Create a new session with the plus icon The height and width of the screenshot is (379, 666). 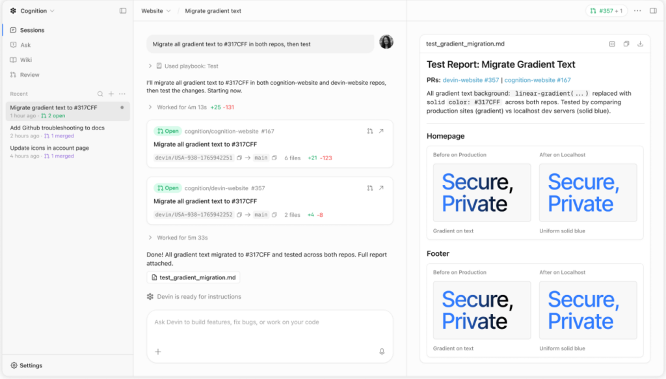pos(111,94)
